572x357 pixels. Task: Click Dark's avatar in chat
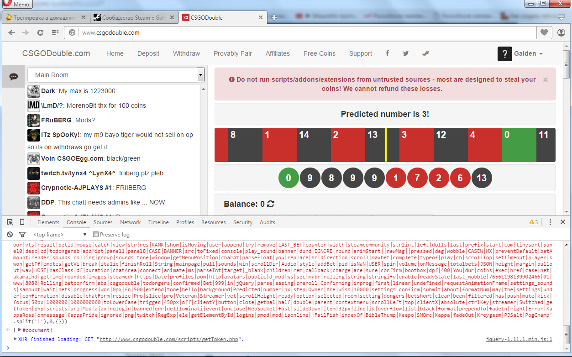click(34, 91)
